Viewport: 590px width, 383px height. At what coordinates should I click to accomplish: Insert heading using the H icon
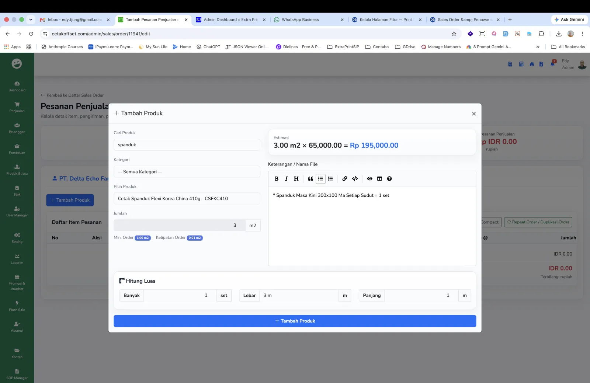[296, 179]
